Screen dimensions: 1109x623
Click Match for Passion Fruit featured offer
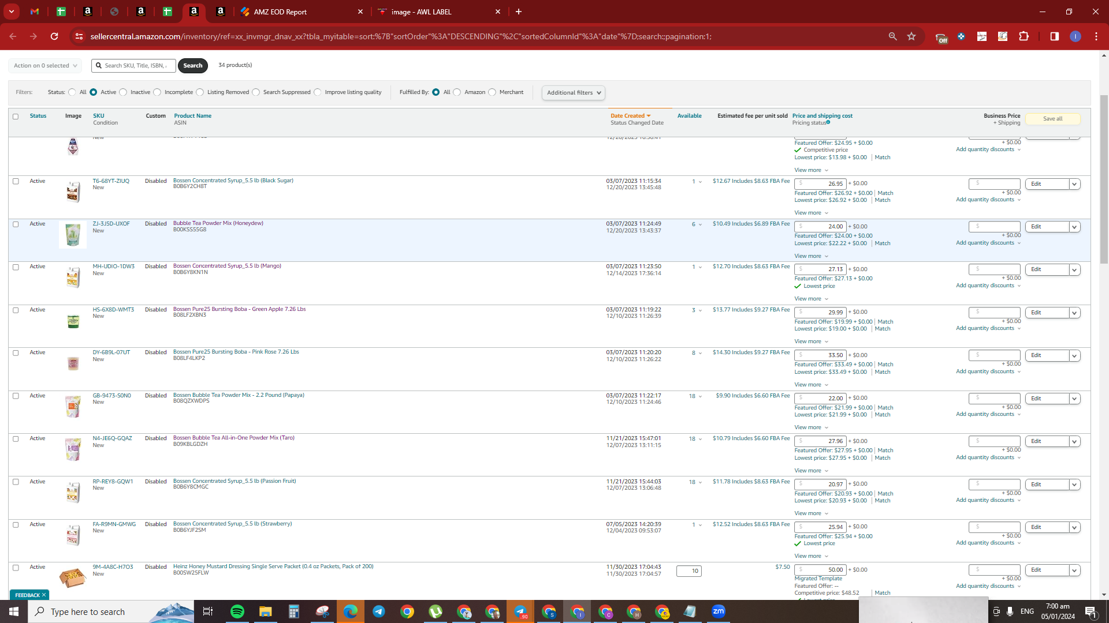[885, 494]
